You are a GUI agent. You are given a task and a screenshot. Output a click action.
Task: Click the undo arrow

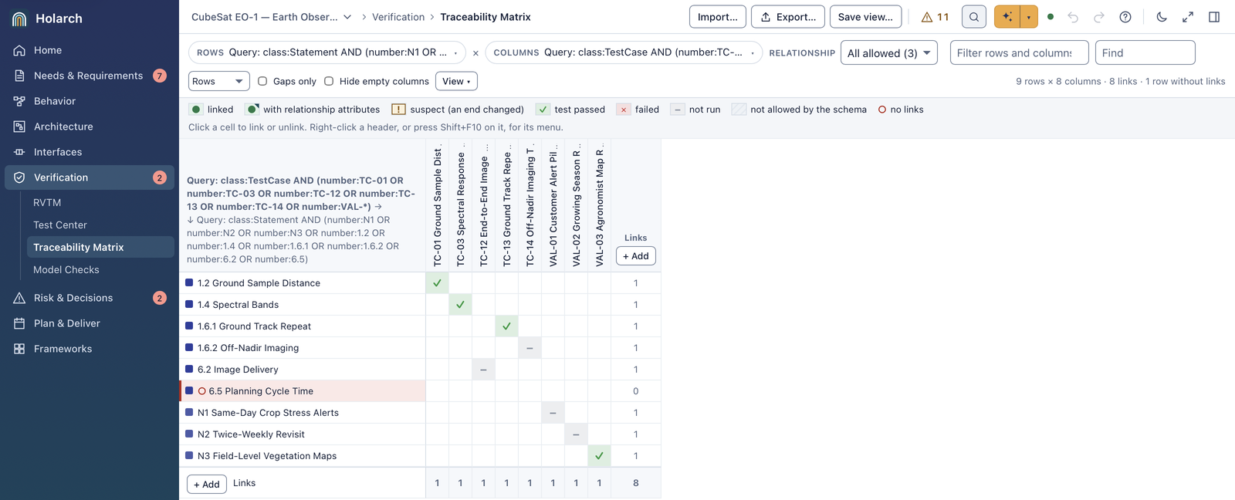point(1073,17)
